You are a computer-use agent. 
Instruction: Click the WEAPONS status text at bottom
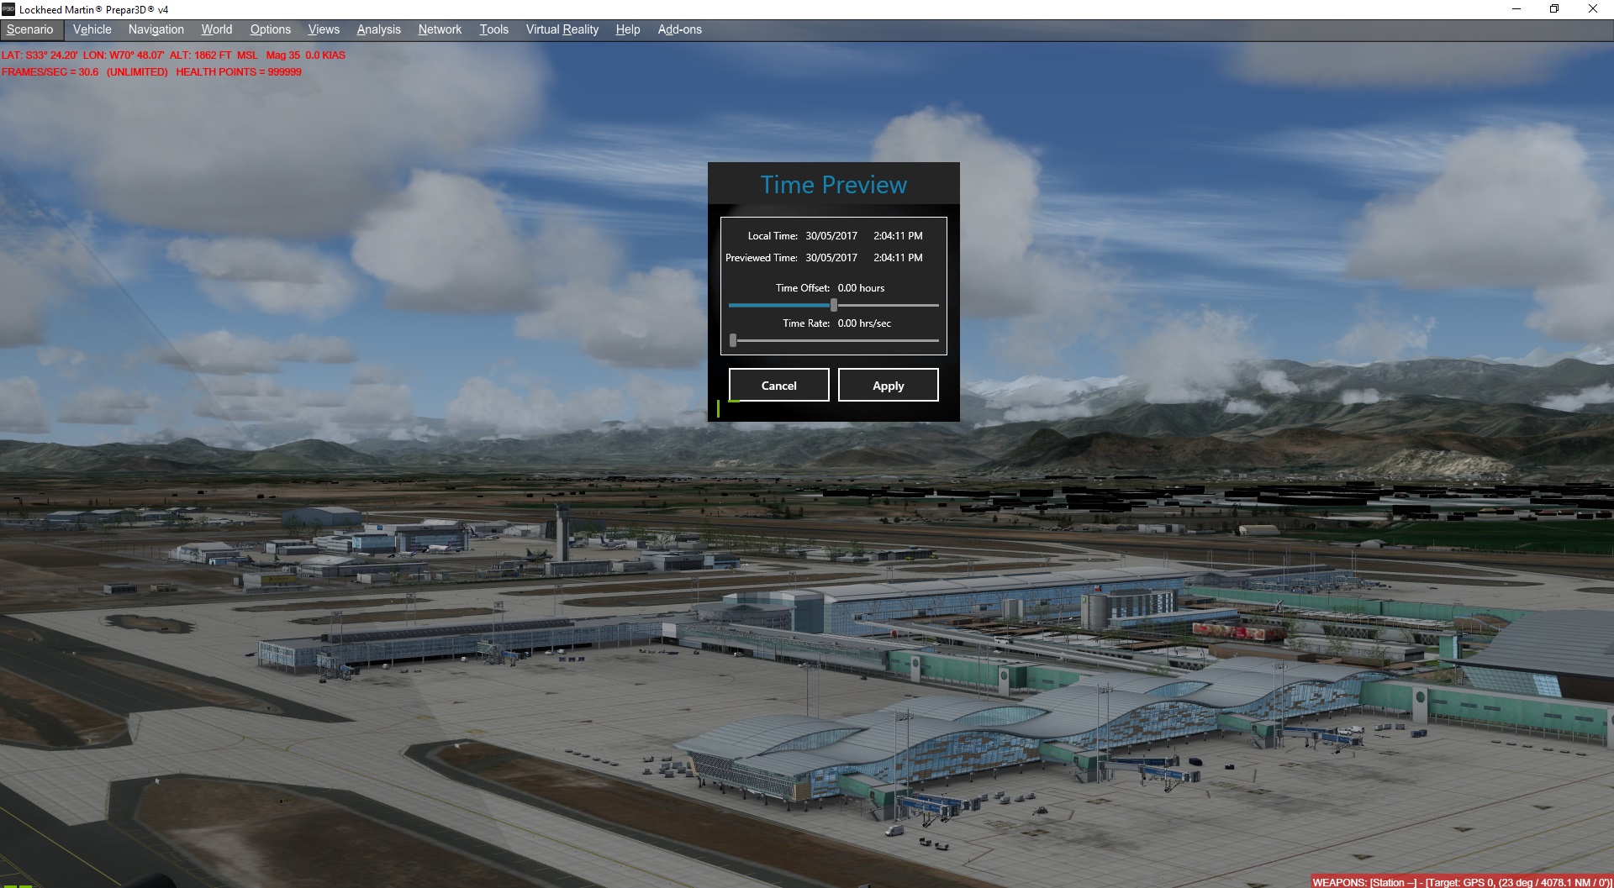1462,882
